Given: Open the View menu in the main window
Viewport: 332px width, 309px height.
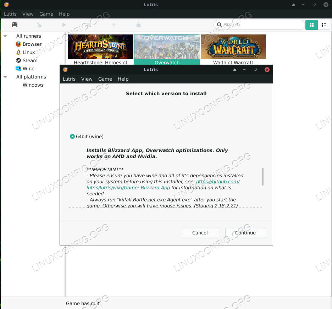Looking at the screenshot, I should [x=28, y=14].
